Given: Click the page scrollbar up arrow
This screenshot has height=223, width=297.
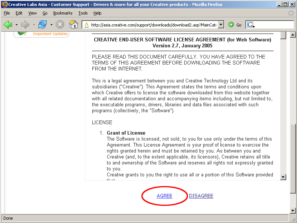Looking at the screenshot, I should (x=293, y=35).
